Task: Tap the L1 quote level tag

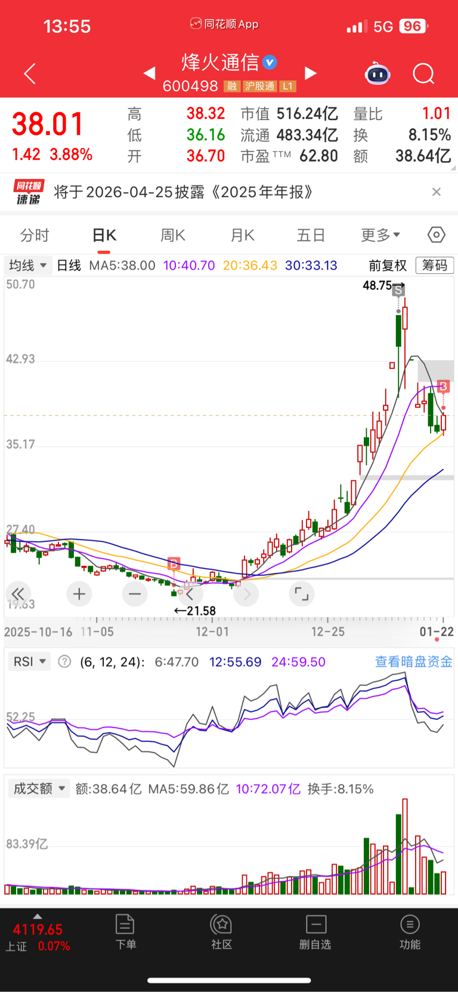Action: (x=287, y=87)
